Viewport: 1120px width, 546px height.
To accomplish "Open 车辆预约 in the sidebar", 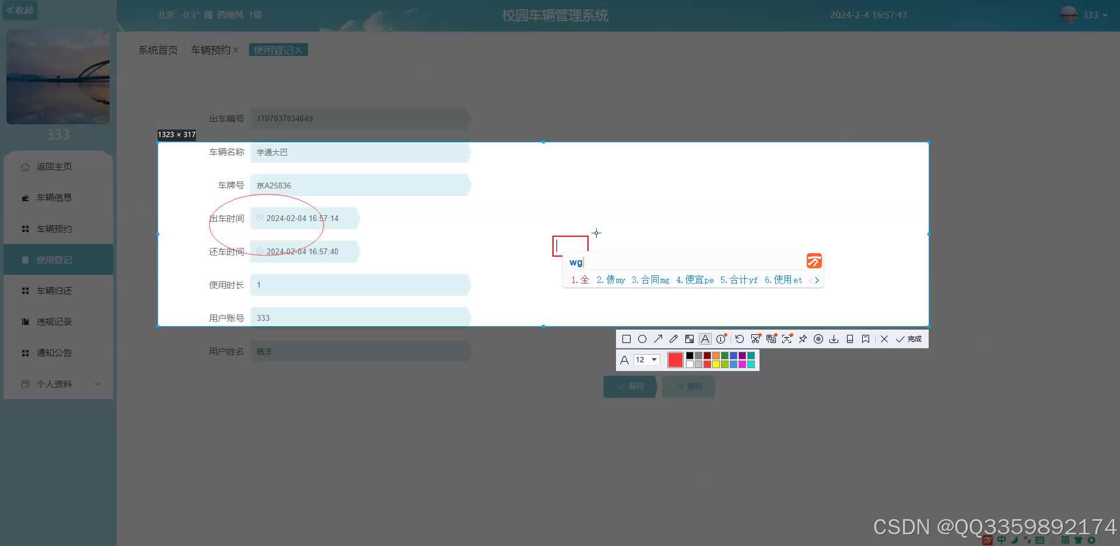I will (x=58, y=229).
